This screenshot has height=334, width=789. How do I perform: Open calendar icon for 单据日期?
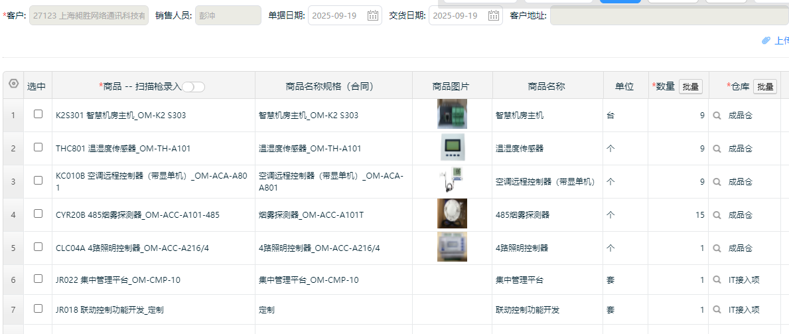pos(373,15)
